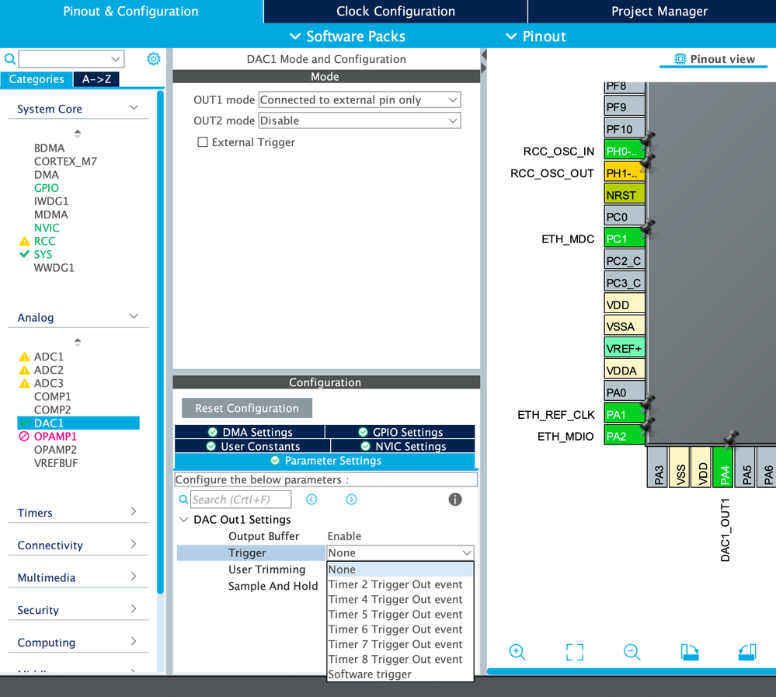This screenshot has height=697, width=776.
Task: Click the OPAMP1 prohibited icon
Action: [x=24, y=436]
